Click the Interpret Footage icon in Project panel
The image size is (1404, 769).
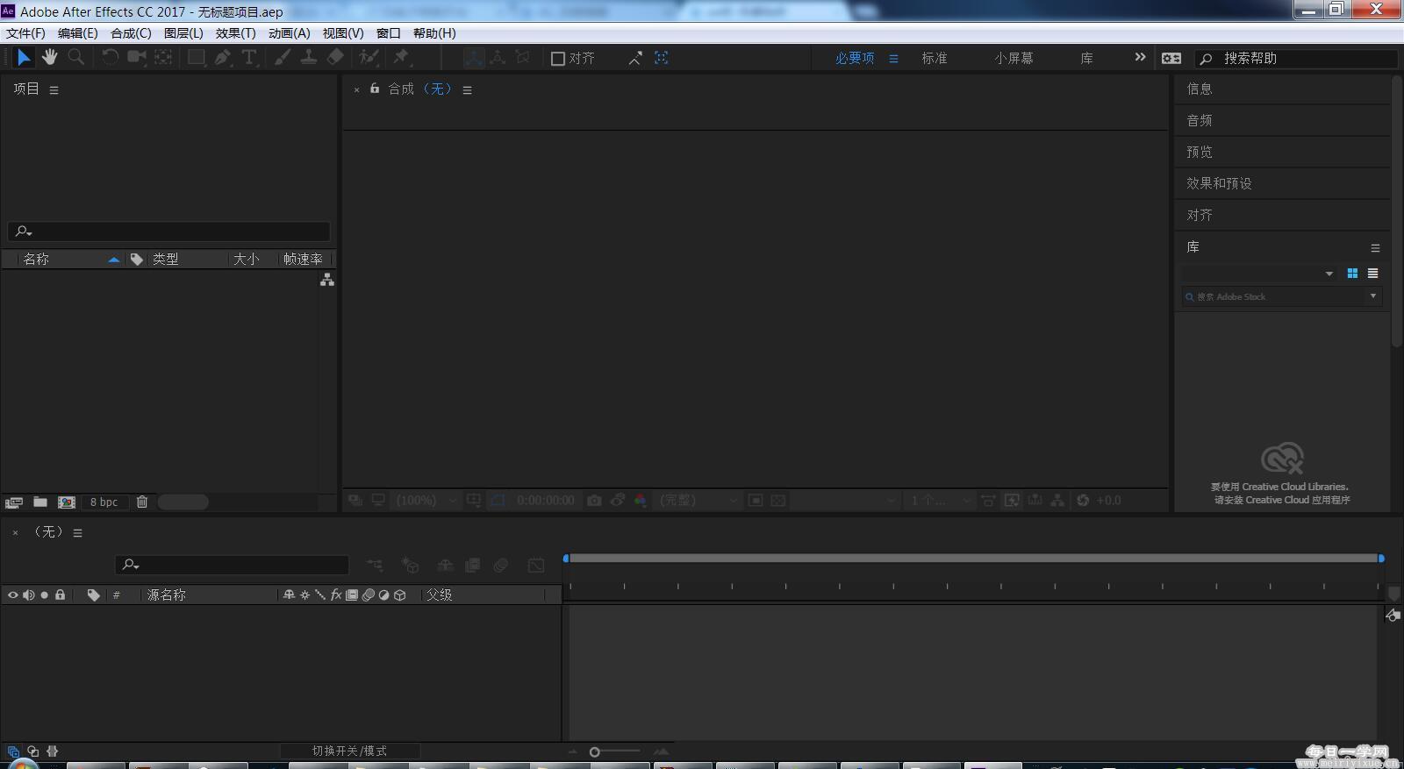[13, 502]
